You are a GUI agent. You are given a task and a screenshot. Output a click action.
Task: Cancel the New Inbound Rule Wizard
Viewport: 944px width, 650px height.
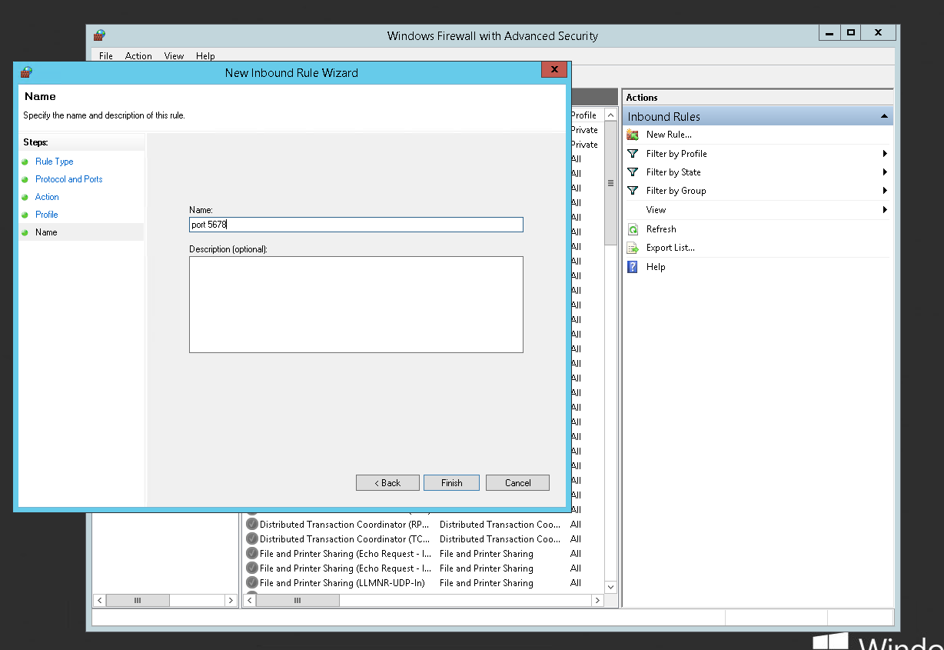tap(517, 483)
